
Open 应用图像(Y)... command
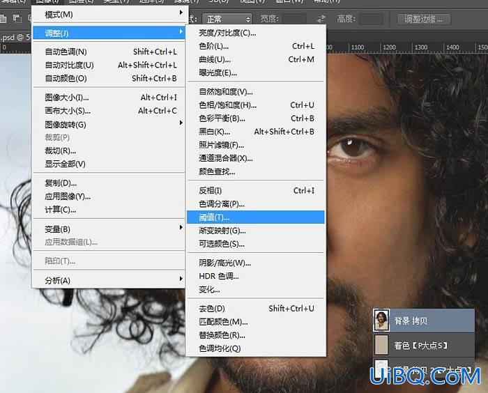[109, 196]
